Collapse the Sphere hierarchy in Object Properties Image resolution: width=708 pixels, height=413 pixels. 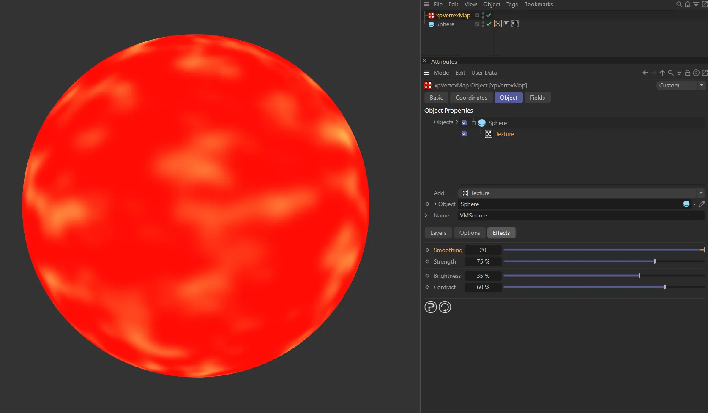coord(473,122)
